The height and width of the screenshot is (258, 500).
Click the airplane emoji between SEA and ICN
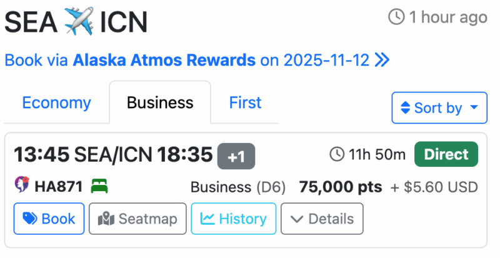[79, 21]
